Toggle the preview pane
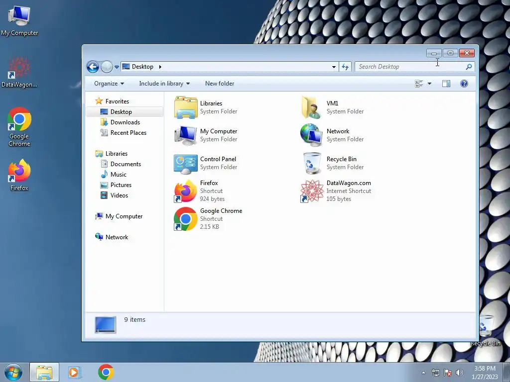Image resolution: width=510 pixels, height=382 pixels. coord(446,84)
